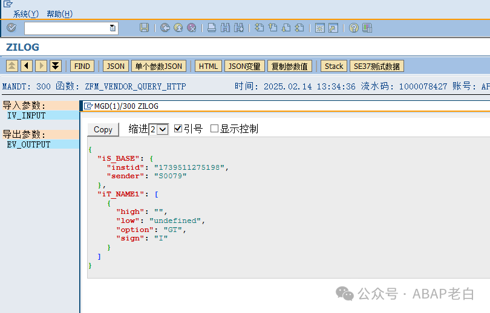This screenshot has width=490, height=313.
Task: Go to previous log record arrow
Action: 27,66
